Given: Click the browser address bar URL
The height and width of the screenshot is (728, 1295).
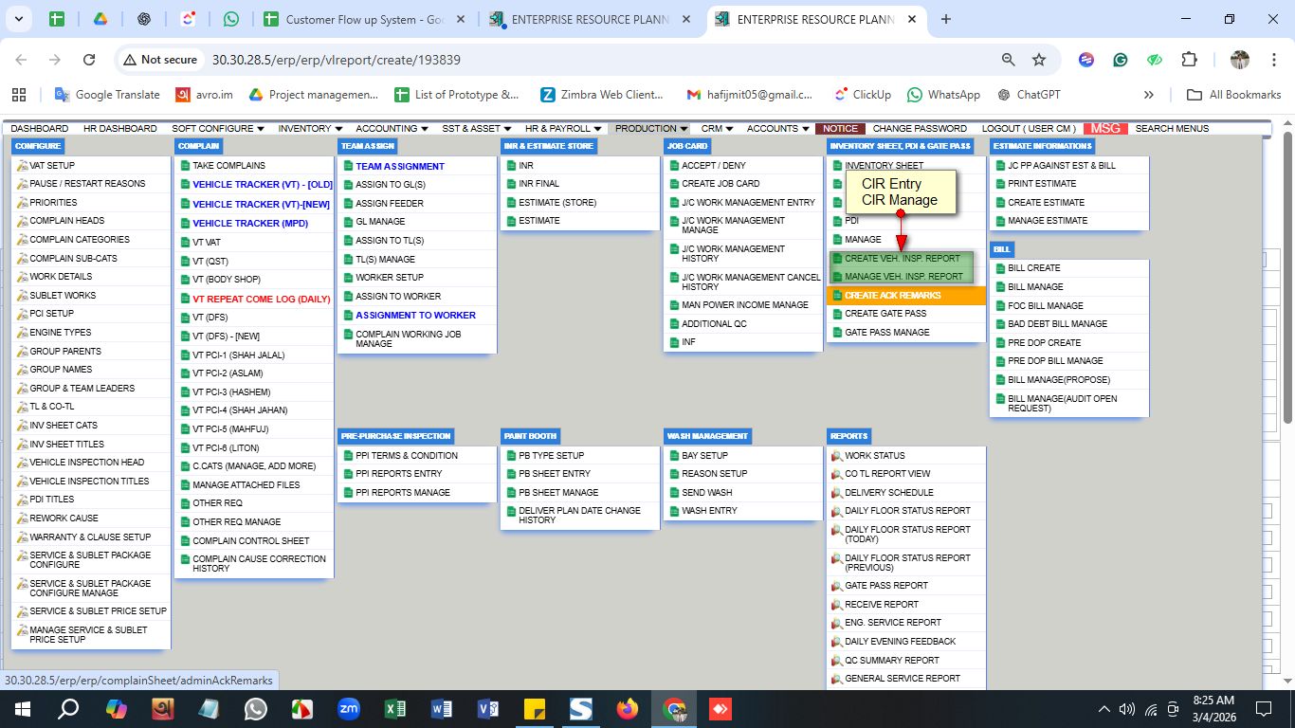Looking at the screenshot, I should (x=336, y=60).
